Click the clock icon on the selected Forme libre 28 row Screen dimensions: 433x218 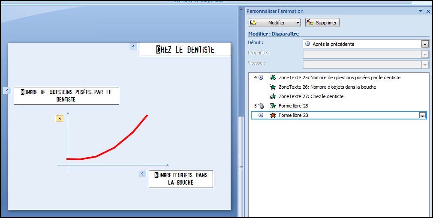[261, 115]
